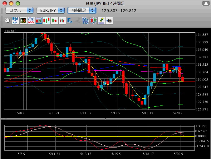Select the green pencil drawing tool
The height and width of the screenshot is (159, 211).
101,21
